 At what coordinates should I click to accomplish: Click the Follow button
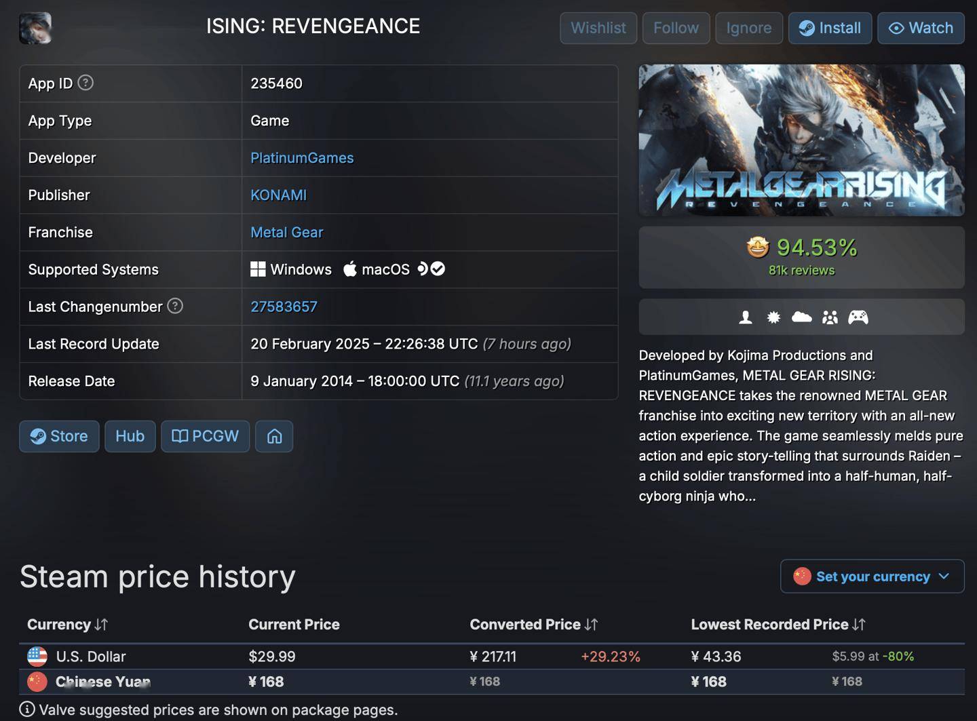point(676,28)
